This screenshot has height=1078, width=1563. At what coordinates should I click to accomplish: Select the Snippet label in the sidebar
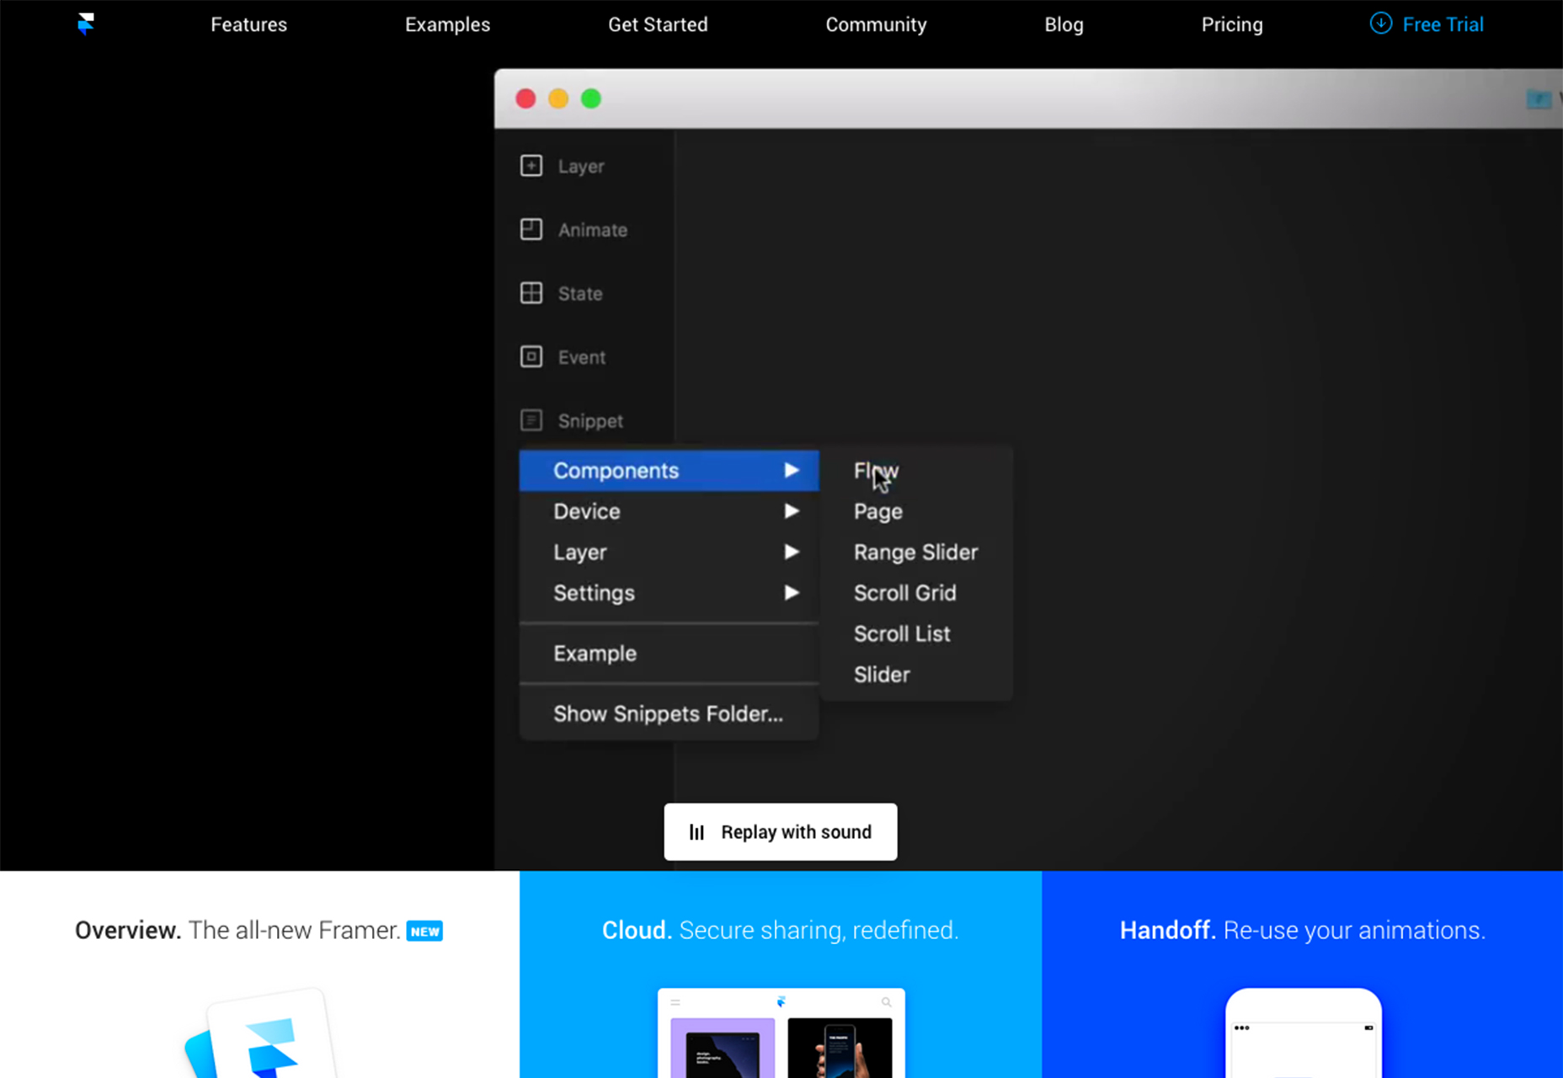(590, 421)
